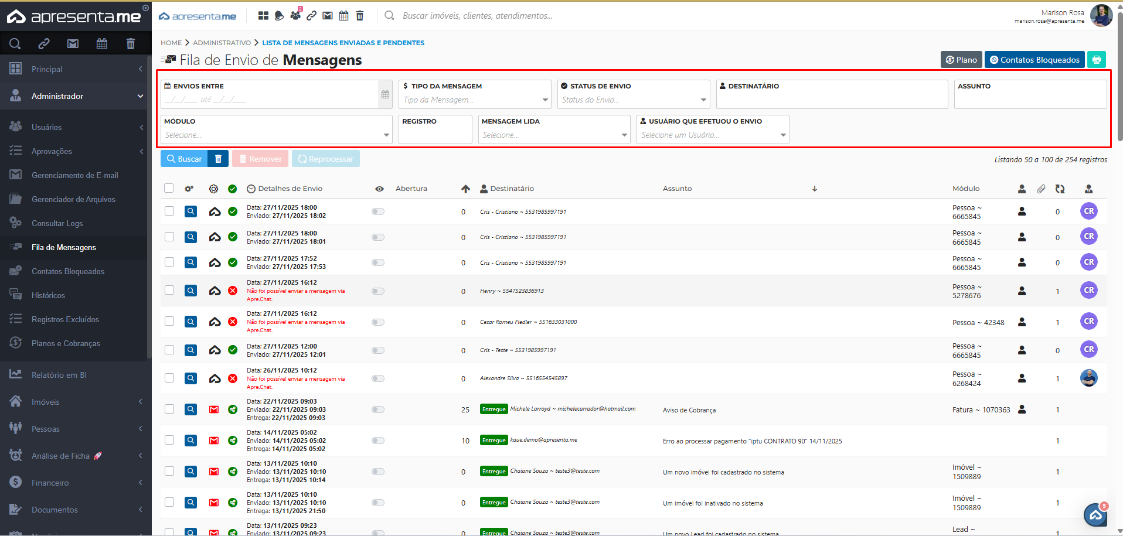Click the Assunto filter input field
This screenshot has height=536, width=1123.
(1030, 100)
